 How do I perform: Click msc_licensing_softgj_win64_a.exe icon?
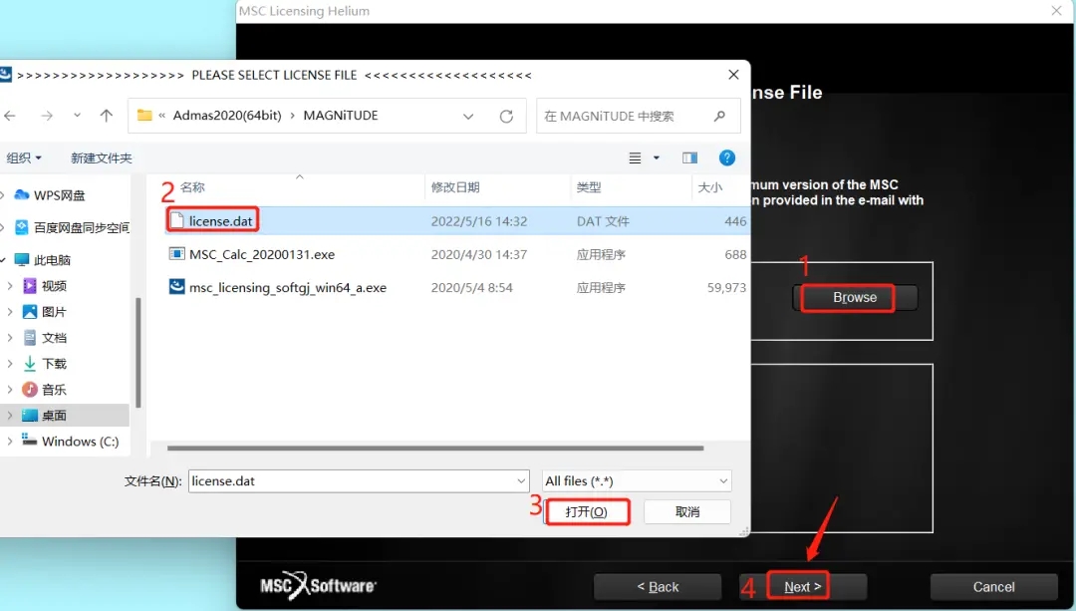[x=177, y=286]
